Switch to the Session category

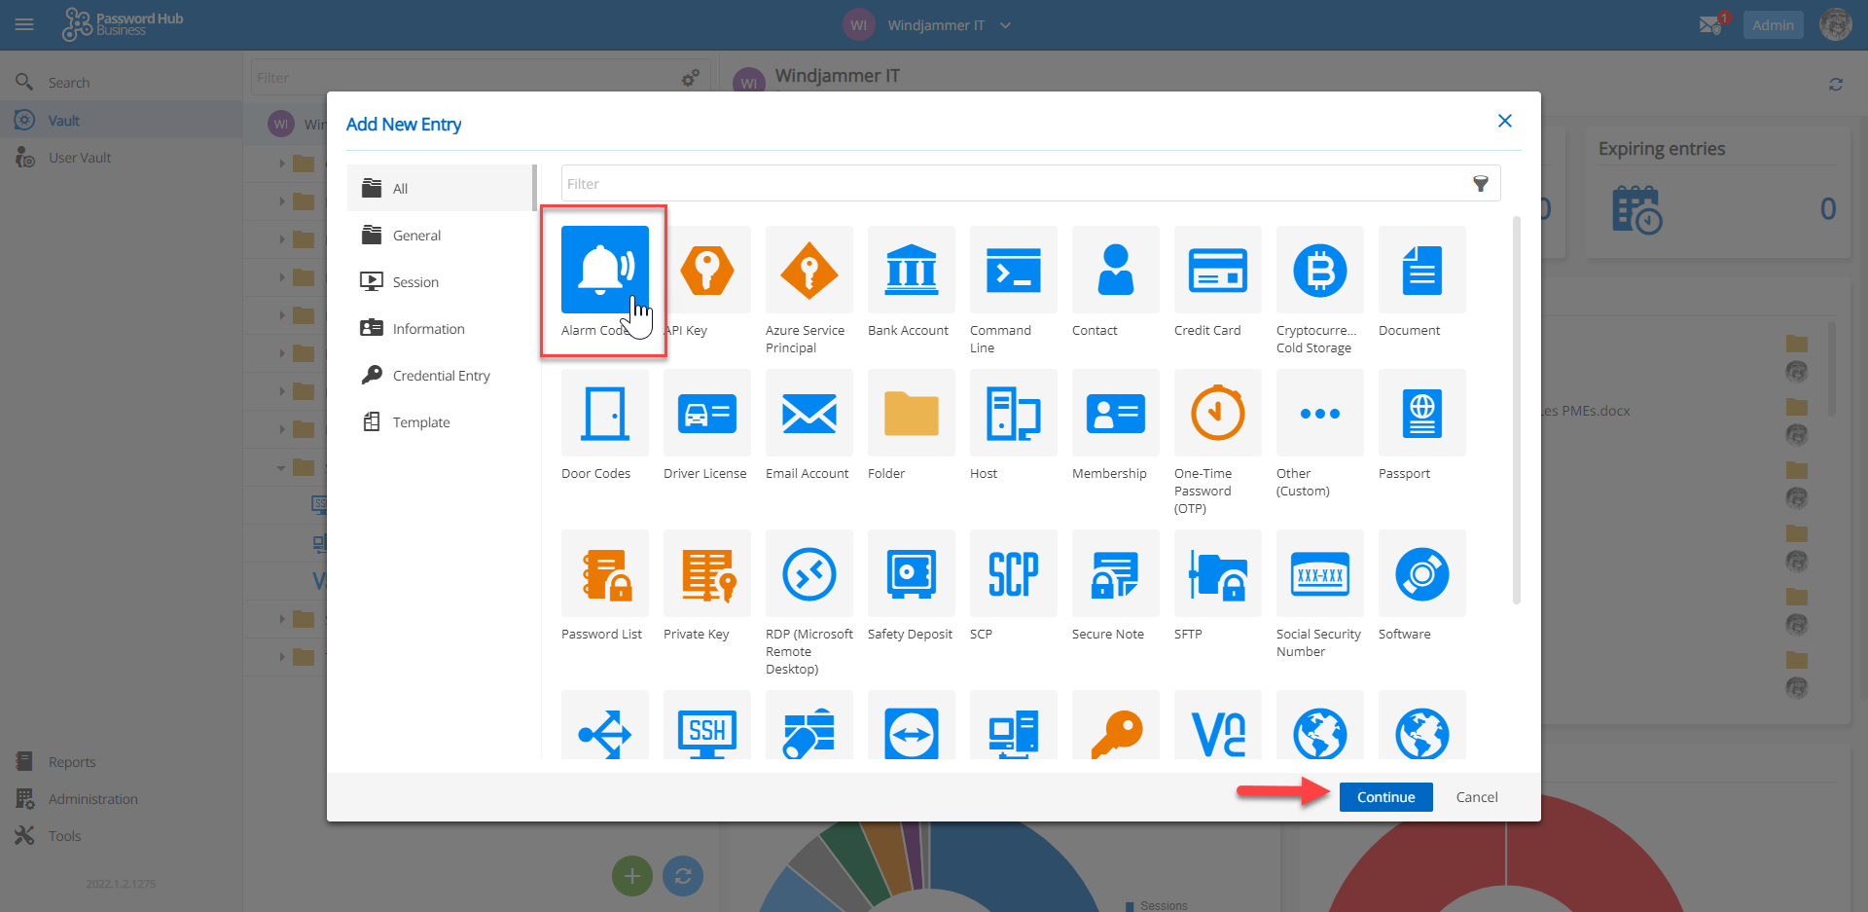[415, 282]
